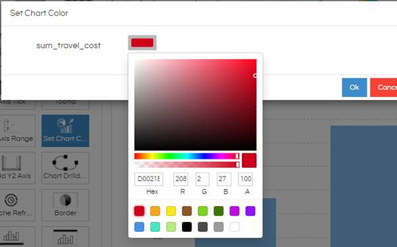Click the alpha A value field

click(x=245, y=179)
